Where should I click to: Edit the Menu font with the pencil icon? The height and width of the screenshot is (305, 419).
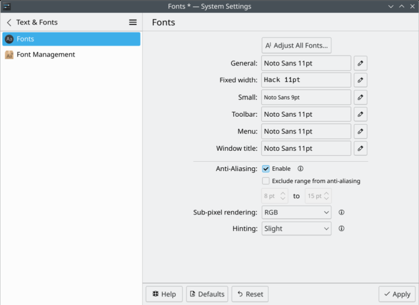click(x=360, y=131)
